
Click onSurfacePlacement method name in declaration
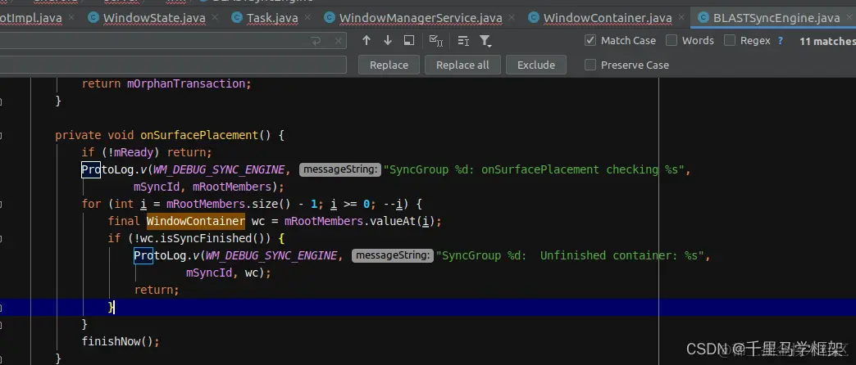tap(198, 135)
